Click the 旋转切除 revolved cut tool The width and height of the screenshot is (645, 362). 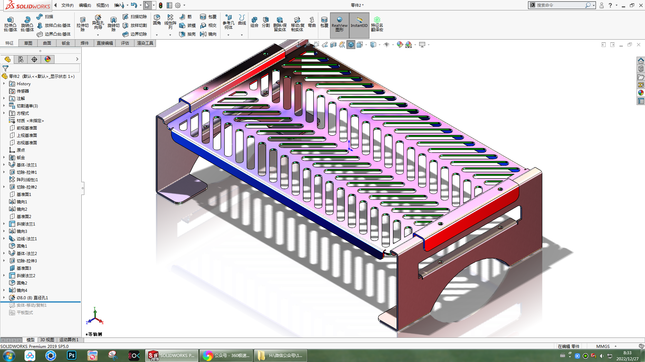coord(114,24)
